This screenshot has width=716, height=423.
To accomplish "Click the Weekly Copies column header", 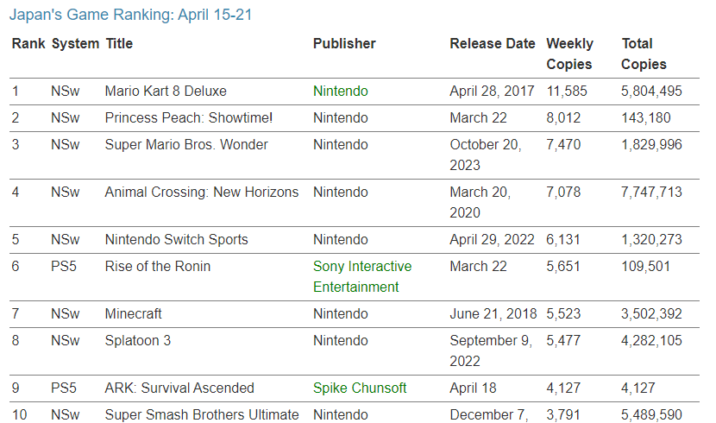I will pos(569,54).
